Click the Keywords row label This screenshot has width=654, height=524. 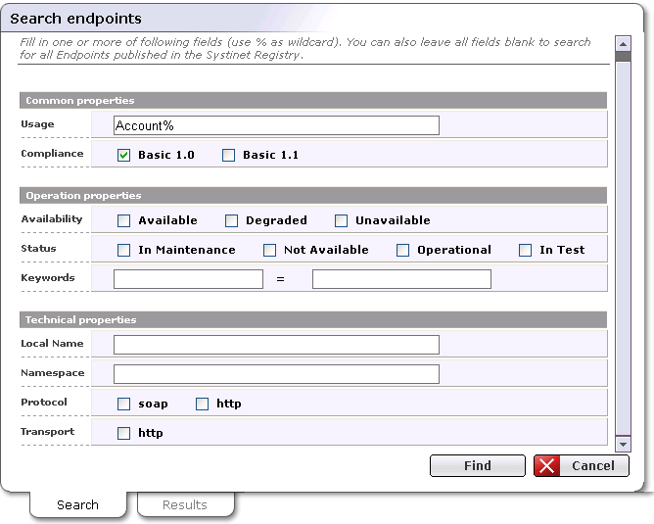coord(48,278)
